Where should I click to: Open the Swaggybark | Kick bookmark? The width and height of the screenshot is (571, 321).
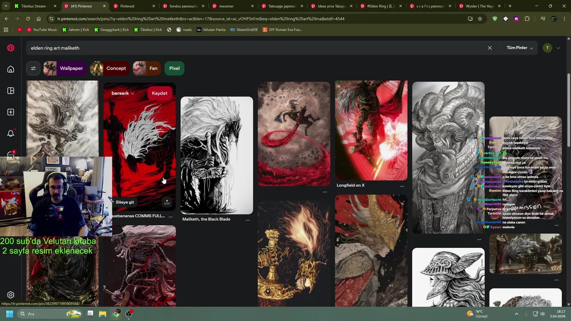(111, 29)
